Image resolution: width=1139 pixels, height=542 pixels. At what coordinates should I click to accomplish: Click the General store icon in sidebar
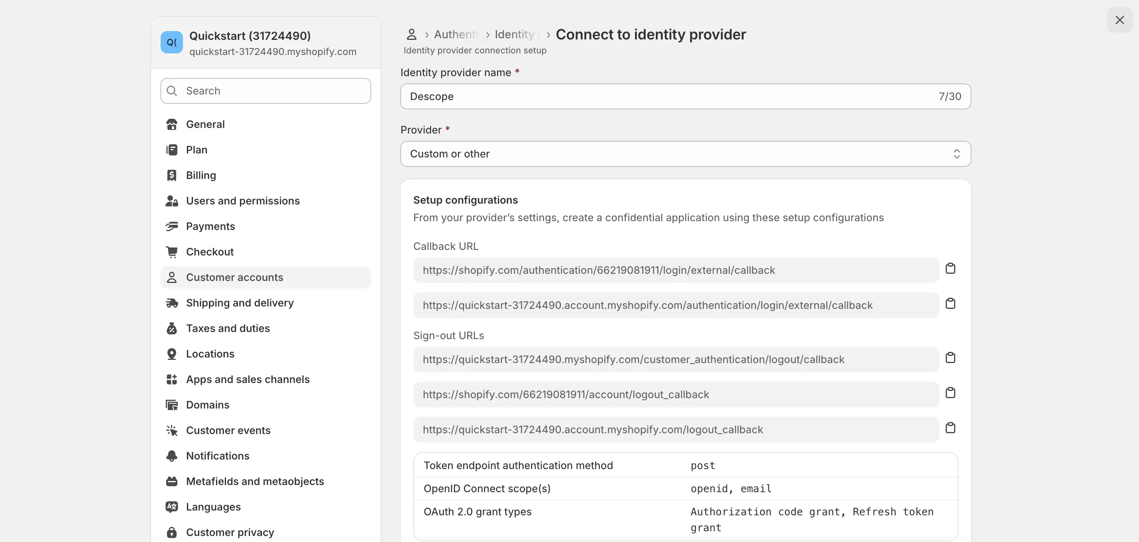[x=171, y=124]
